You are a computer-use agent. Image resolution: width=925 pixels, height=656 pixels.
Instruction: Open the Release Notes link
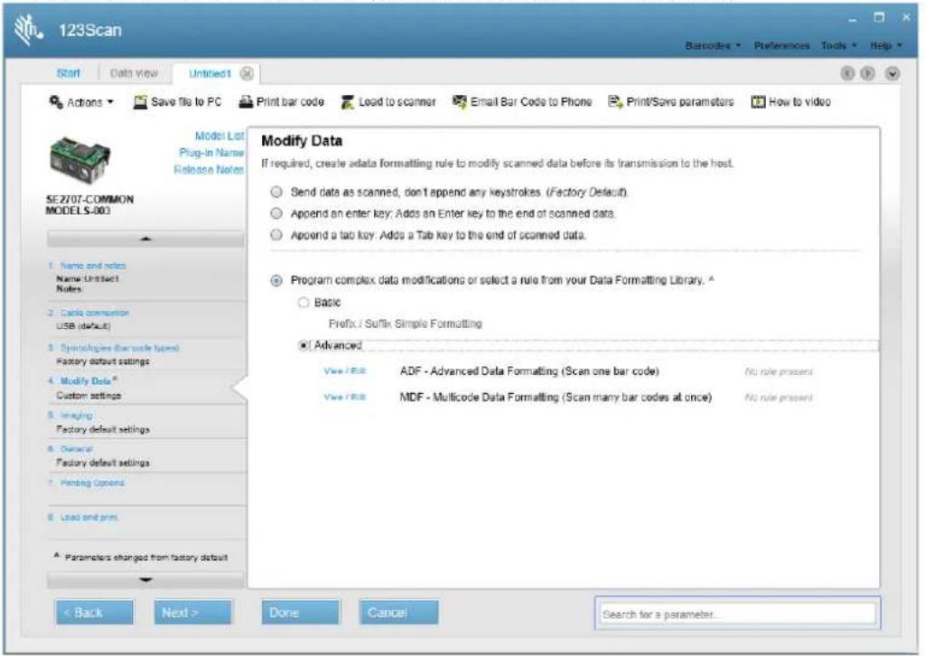coord(209,170)
